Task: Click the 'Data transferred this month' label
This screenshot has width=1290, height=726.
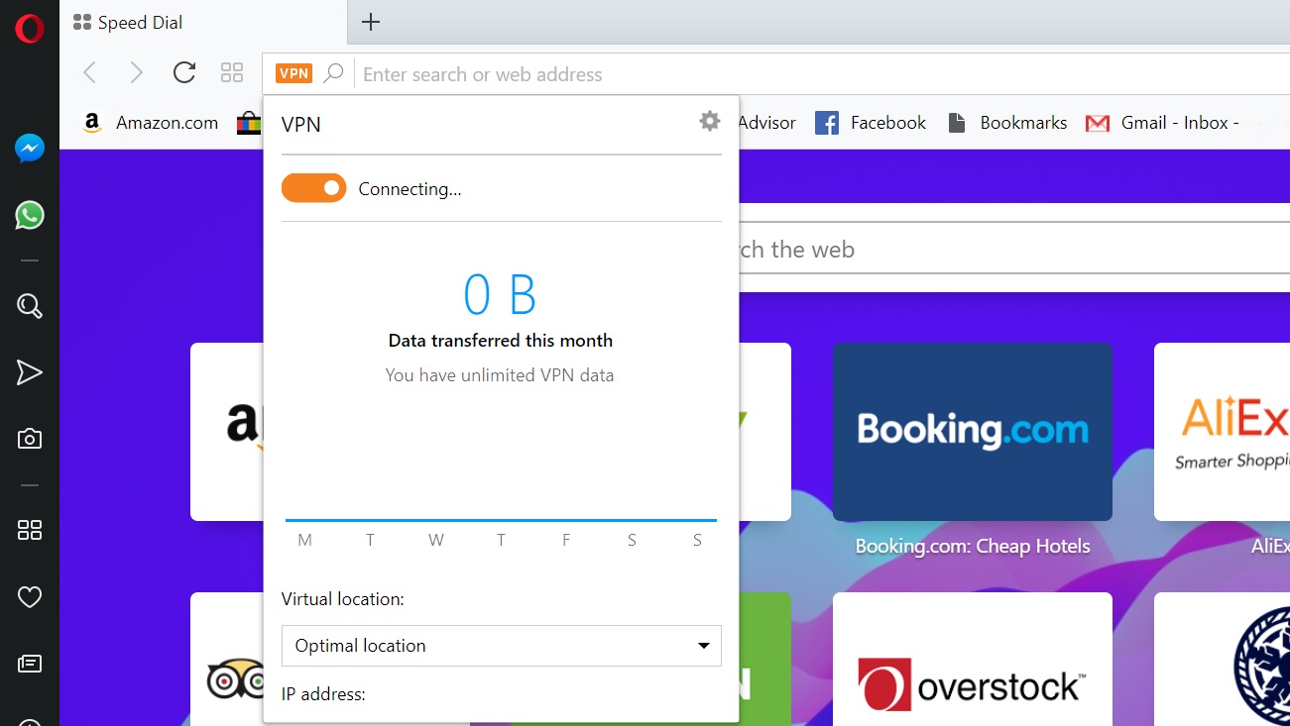Action: pyautogui.click(x=501, y=341)
